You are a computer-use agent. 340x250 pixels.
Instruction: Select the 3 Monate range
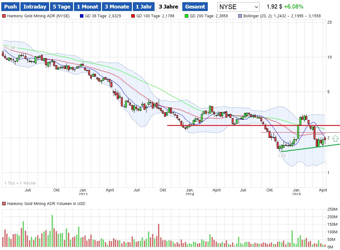pyautogui.click(x=116, y=7)
